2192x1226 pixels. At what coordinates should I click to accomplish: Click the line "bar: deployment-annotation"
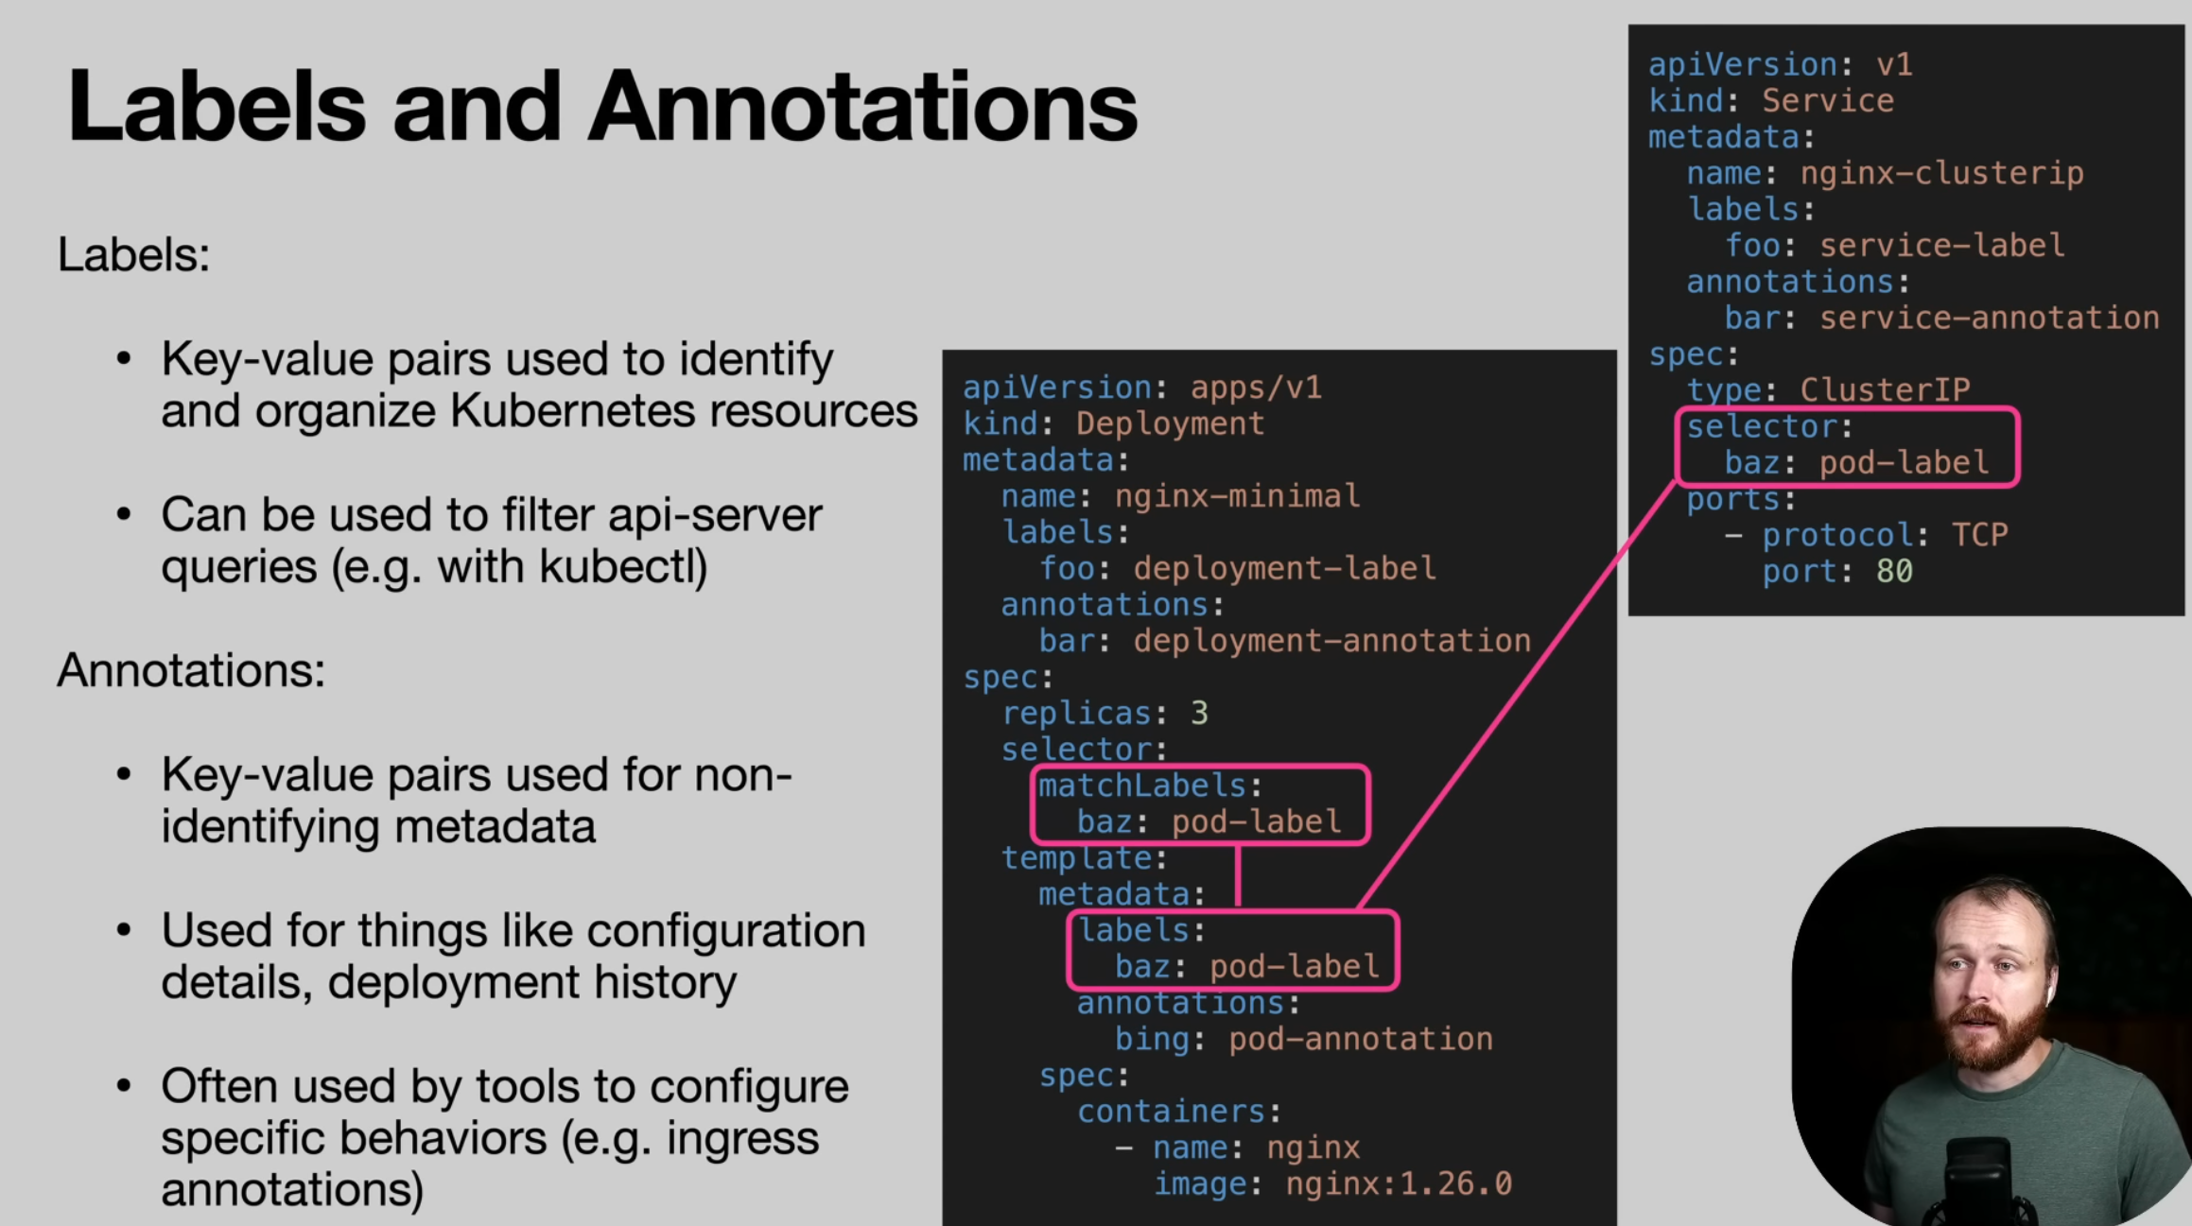click(1284, 641)
